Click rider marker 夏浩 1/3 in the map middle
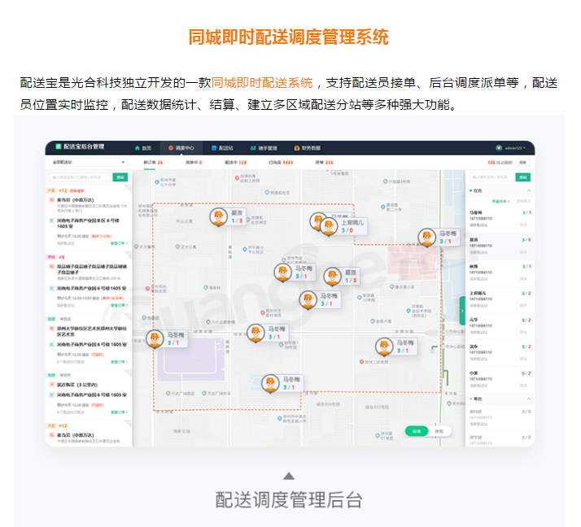 pyautogui.click(x=341, y=277)
